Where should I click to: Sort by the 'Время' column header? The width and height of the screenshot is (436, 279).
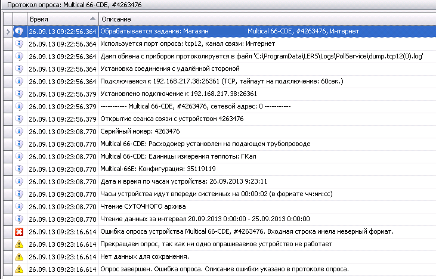[x=63, y=19]
